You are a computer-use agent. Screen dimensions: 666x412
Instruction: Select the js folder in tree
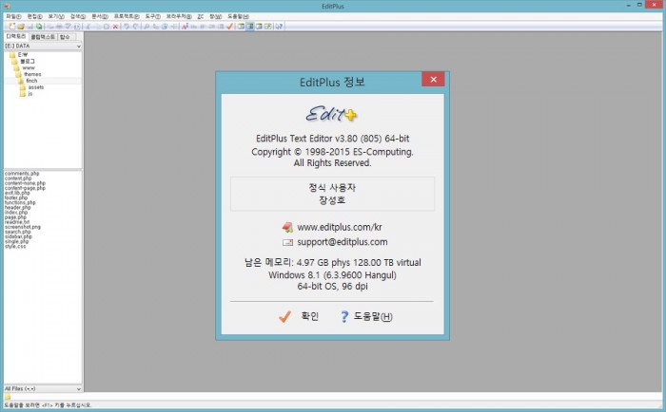click(30, 94)
